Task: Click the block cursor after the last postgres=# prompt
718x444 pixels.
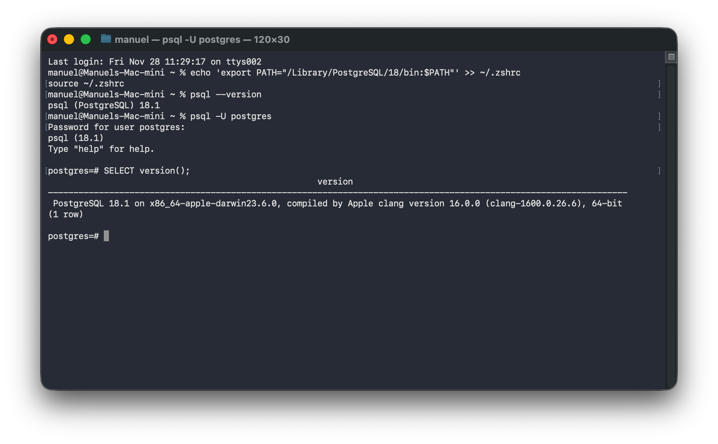Action: [x=106, y=236]
